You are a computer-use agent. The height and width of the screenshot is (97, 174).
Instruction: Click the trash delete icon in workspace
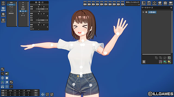pos(144,62)
